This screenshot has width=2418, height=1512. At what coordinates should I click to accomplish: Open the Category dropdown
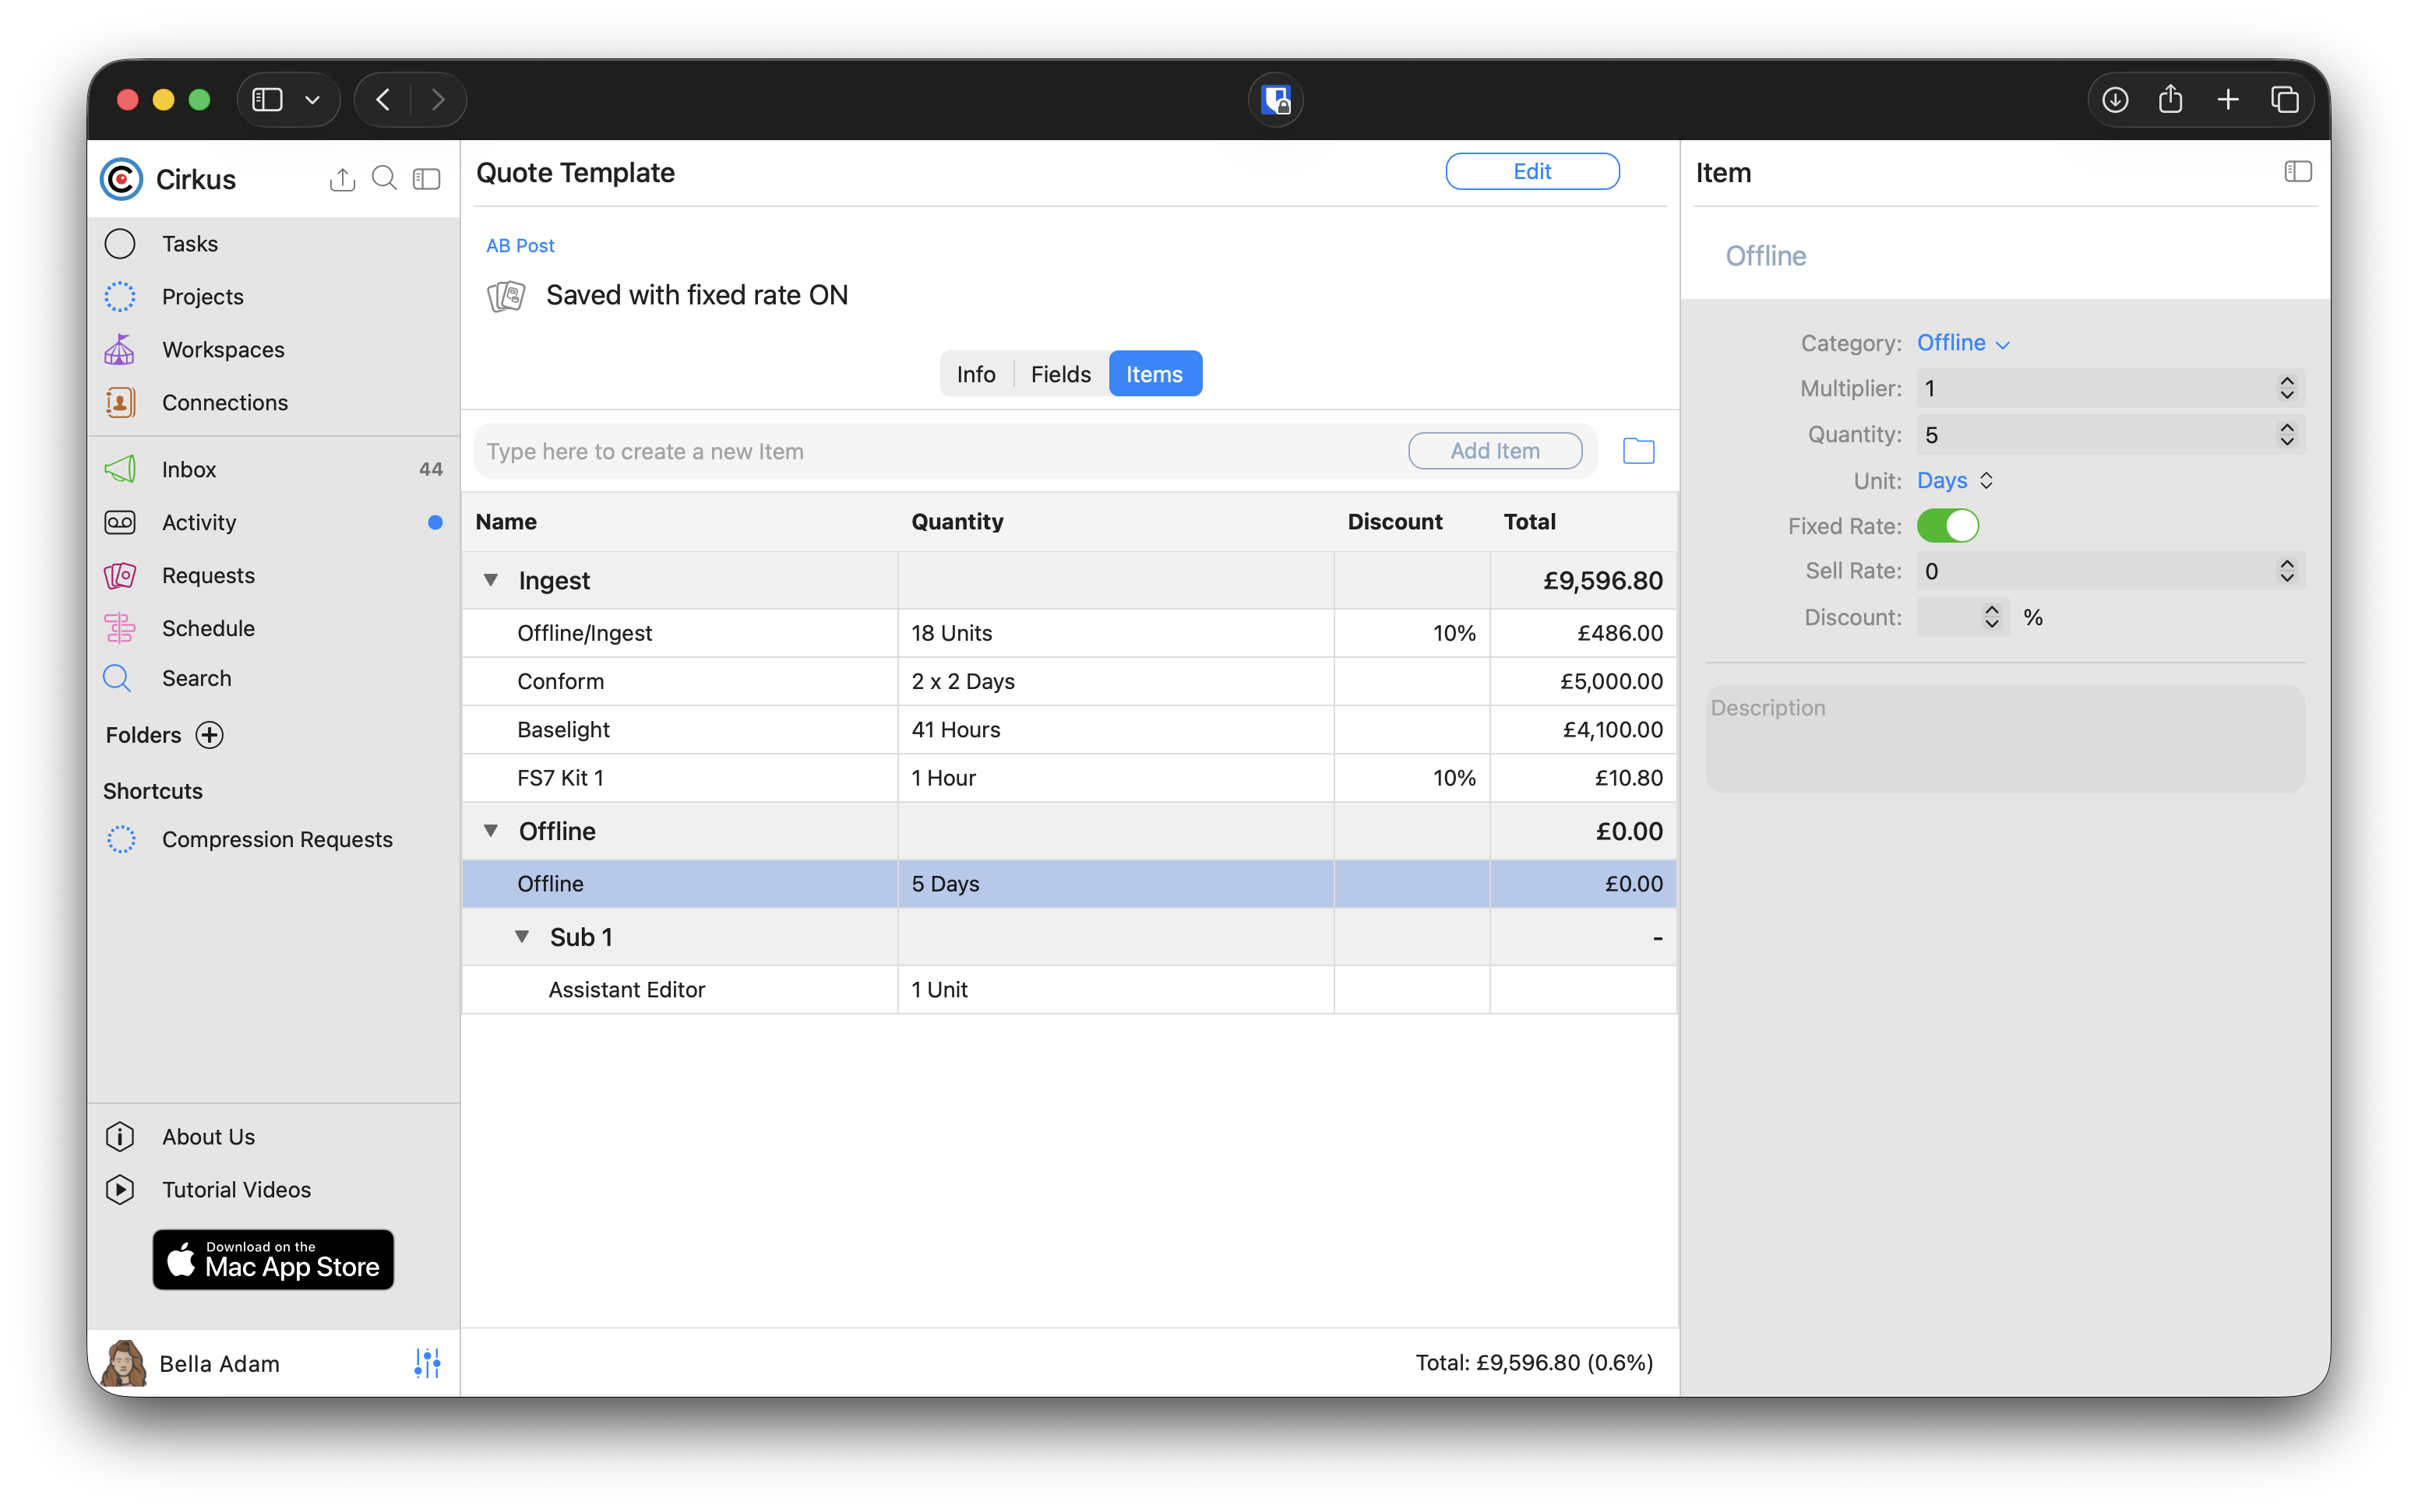pyautogui.click(x=1963, y=343)
